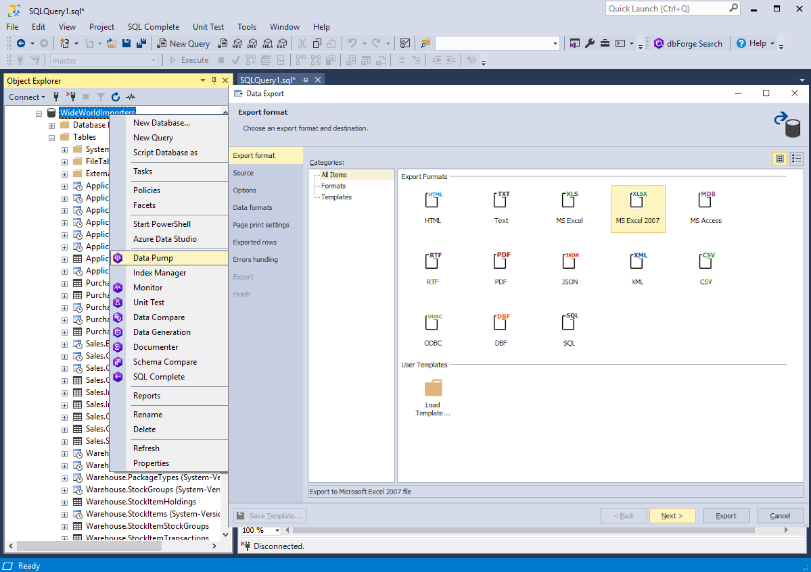This screenshot has width=811, height=572.
Task: Switch to large icons view toggle
Action: click(x=780, y=159)
